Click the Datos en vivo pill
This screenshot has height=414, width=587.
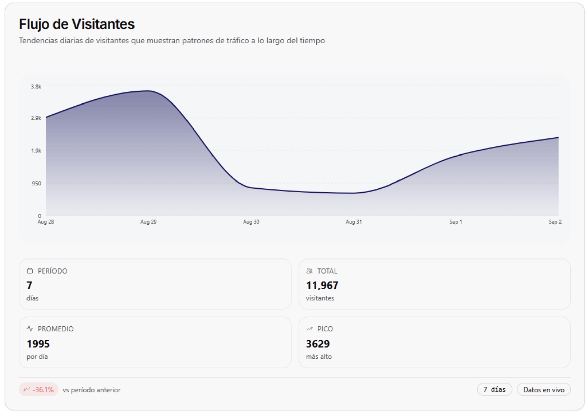coord(544,390)
